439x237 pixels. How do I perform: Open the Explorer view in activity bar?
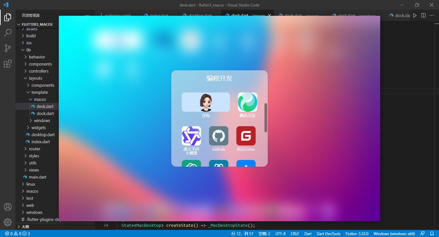8,17
